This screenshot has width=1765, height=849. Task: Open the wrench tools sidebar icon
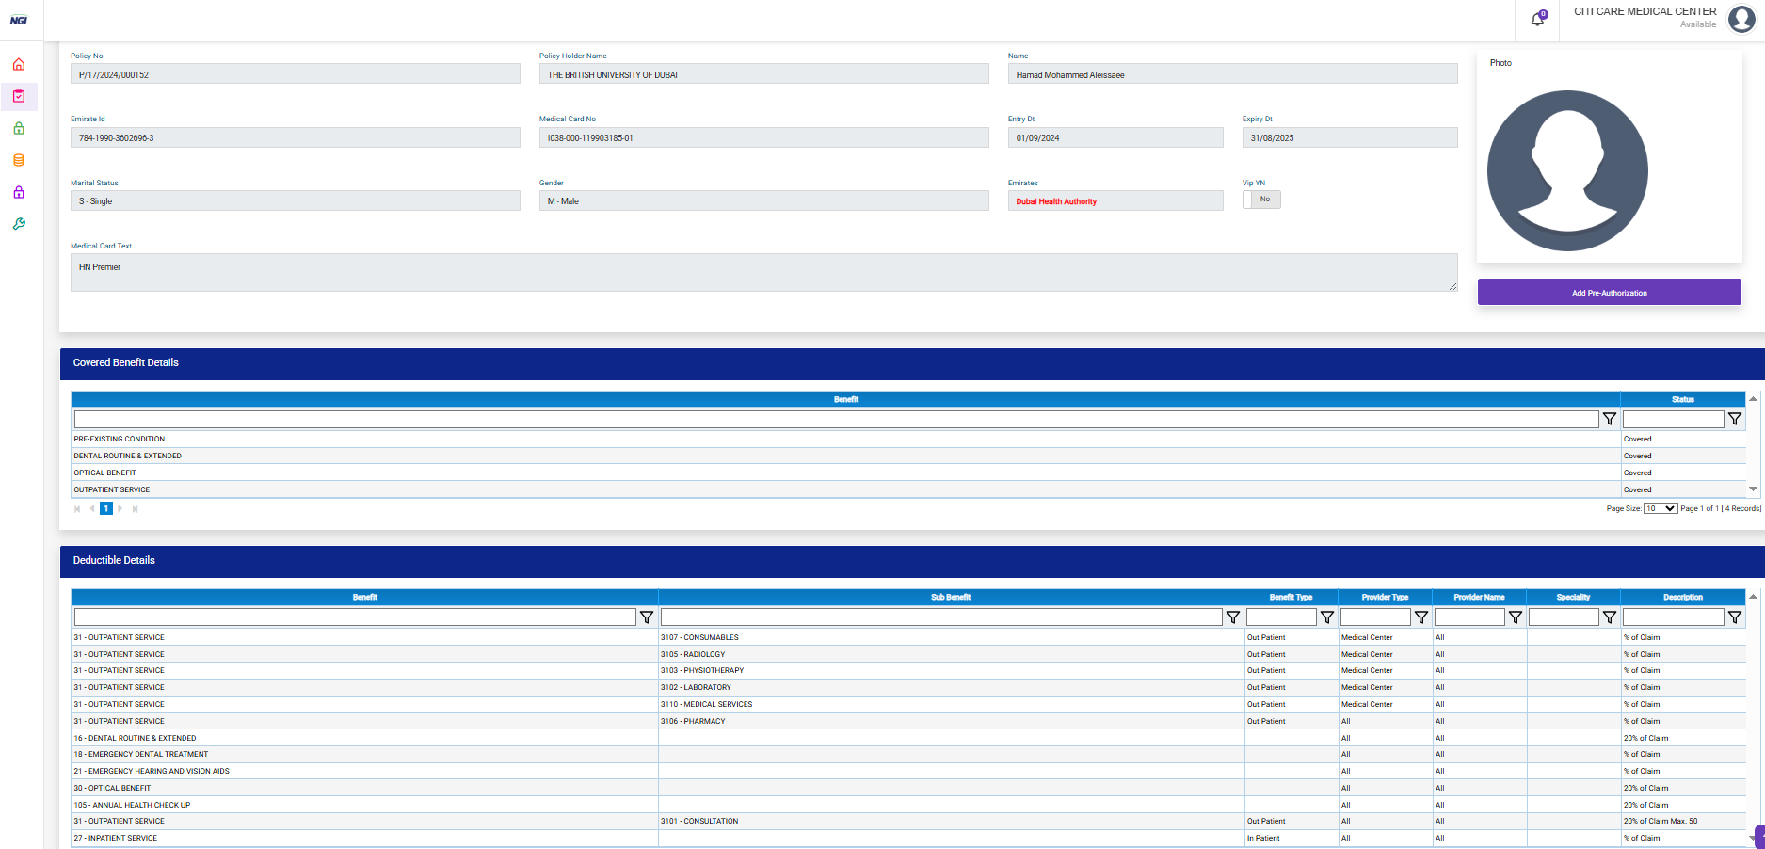[19, 224]
